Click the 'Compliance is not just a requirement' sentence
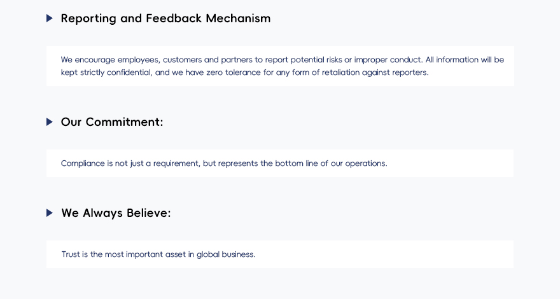The height and width of the screenshot is (299, 560). click(224, 163)
